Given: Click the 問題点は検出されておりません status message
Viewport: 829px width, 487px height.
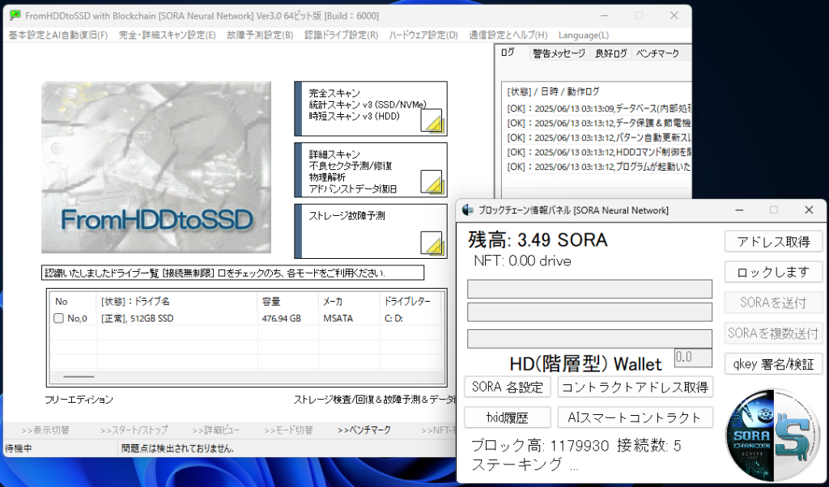Looking at the screenshot, I should [x=177, y=448].
